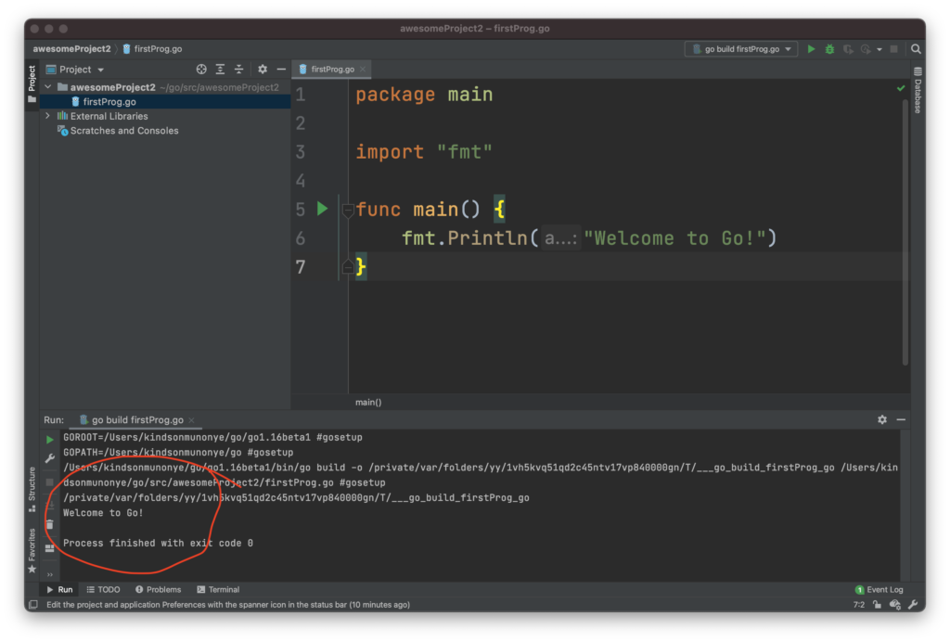Run the program using the green play button
The image size is (950, 642).
(x=811, y=49)
